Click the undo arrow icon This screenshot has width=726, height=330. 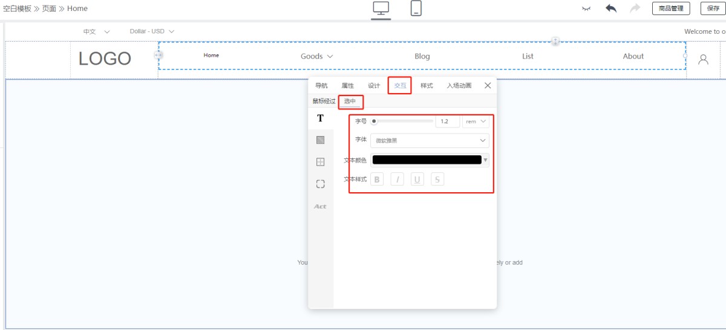click(611, 8)
